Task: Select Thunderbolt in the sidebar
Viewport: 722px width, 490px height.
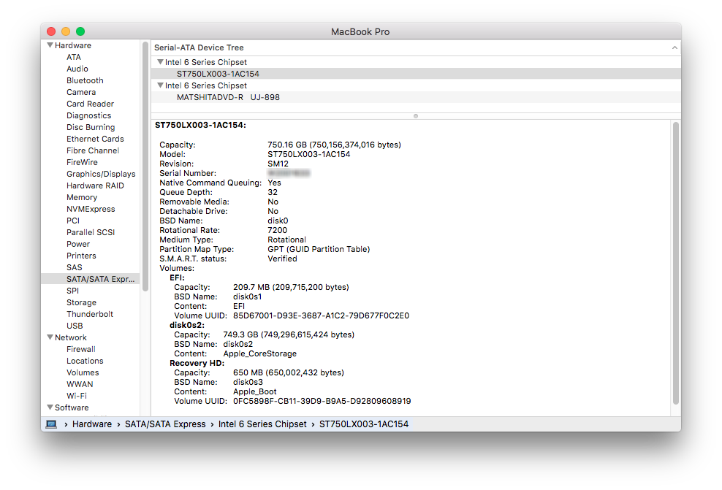Action: pyautogui.click(x=89, y=314)
